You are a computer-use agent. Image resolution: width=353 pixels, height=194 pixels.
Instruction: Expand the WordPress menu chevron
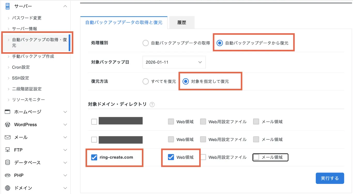click(x=65, y=125)
